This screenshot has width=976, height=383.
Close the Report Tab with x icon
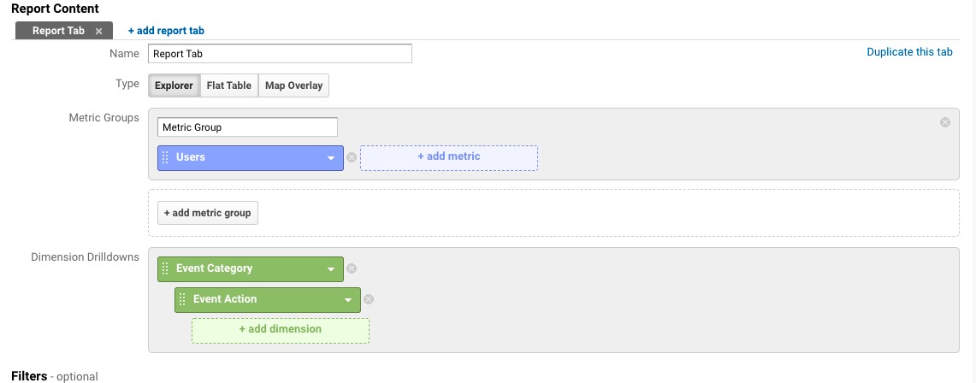tap(98, 31)
